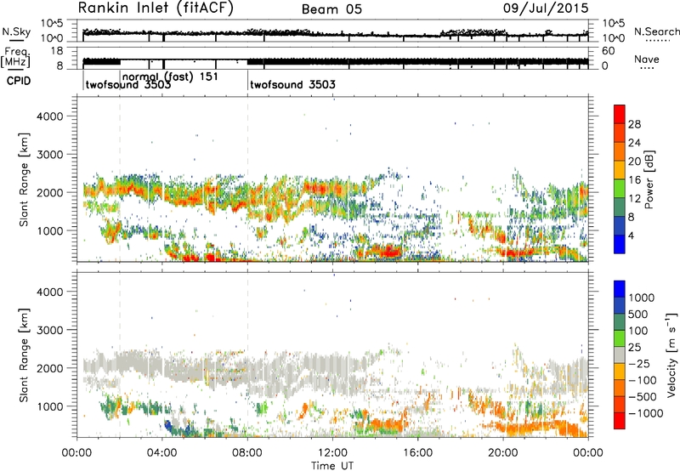Image resolution: width=680 pixels, height=471 pixels.
Task: Click the '18' tick on the frequency axis
Action: [x=56, y=51]
